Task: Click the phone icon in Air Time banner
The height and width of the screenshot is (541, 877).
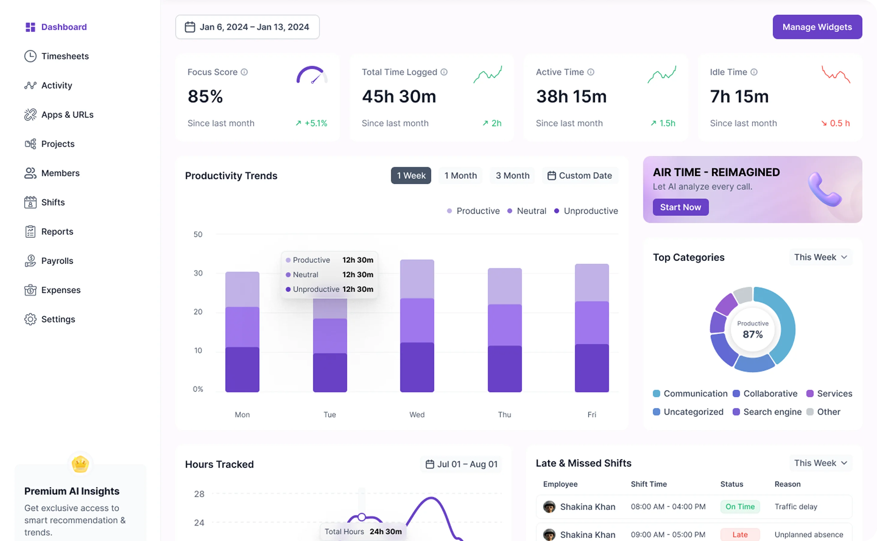Action: [x=825, y=189]
